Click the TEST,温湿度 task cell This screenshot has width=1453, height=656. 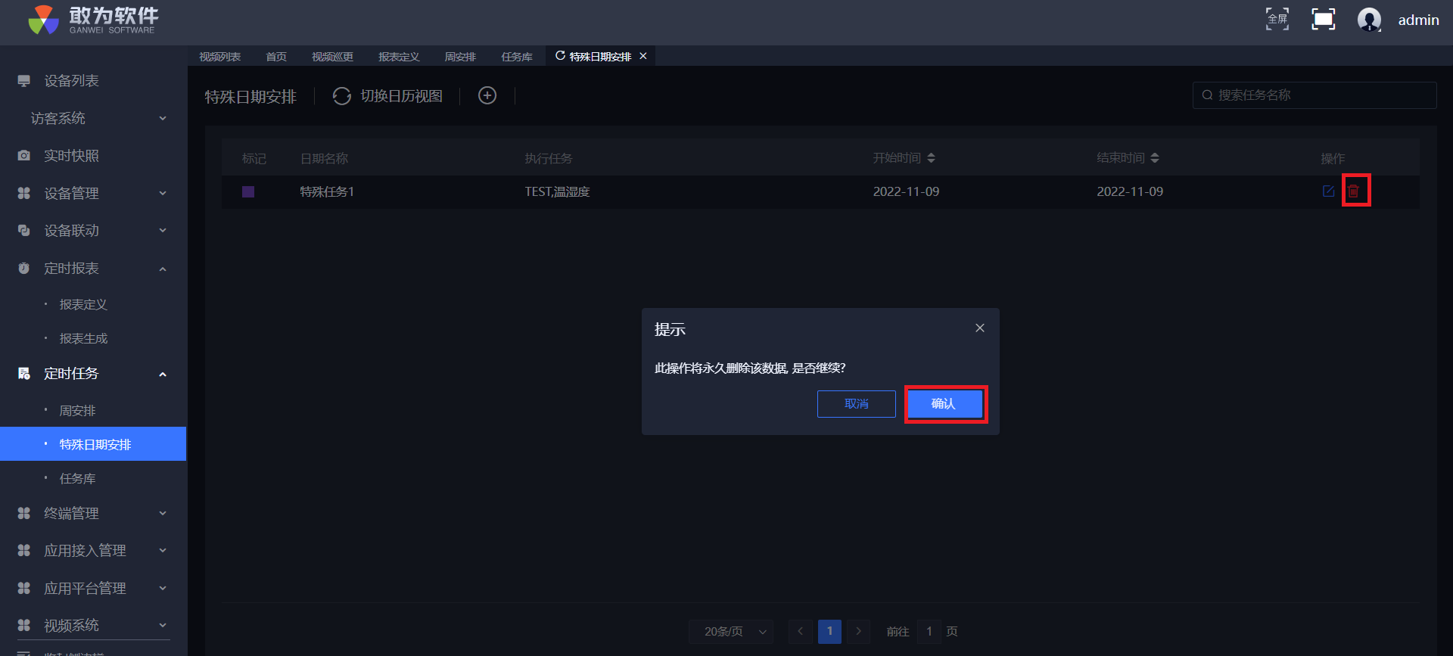558,192
